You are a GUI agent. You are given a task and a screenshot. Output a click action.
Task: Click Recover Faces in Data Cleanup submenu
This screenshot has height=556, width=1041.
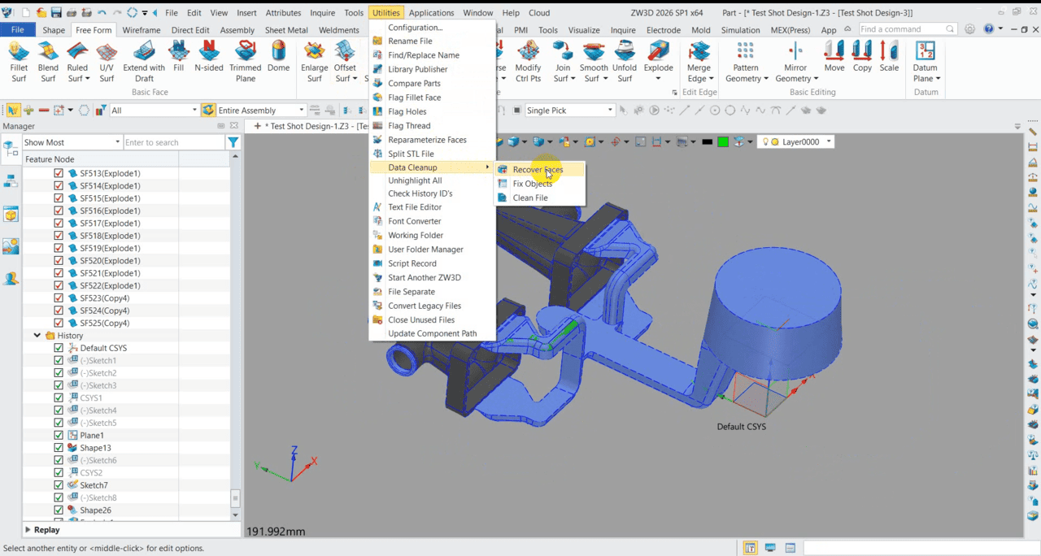coord(537,170)
